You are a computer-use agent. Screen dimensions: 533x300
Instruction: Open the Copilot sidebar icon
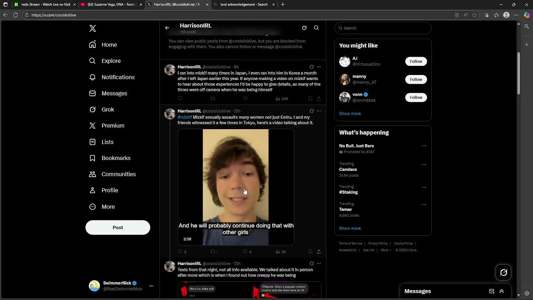pos(527,15)
